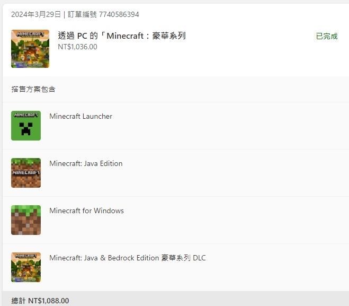Select the Minecraft: Java Edition text label
349x306 pixels.
click(x=86, y=163)
